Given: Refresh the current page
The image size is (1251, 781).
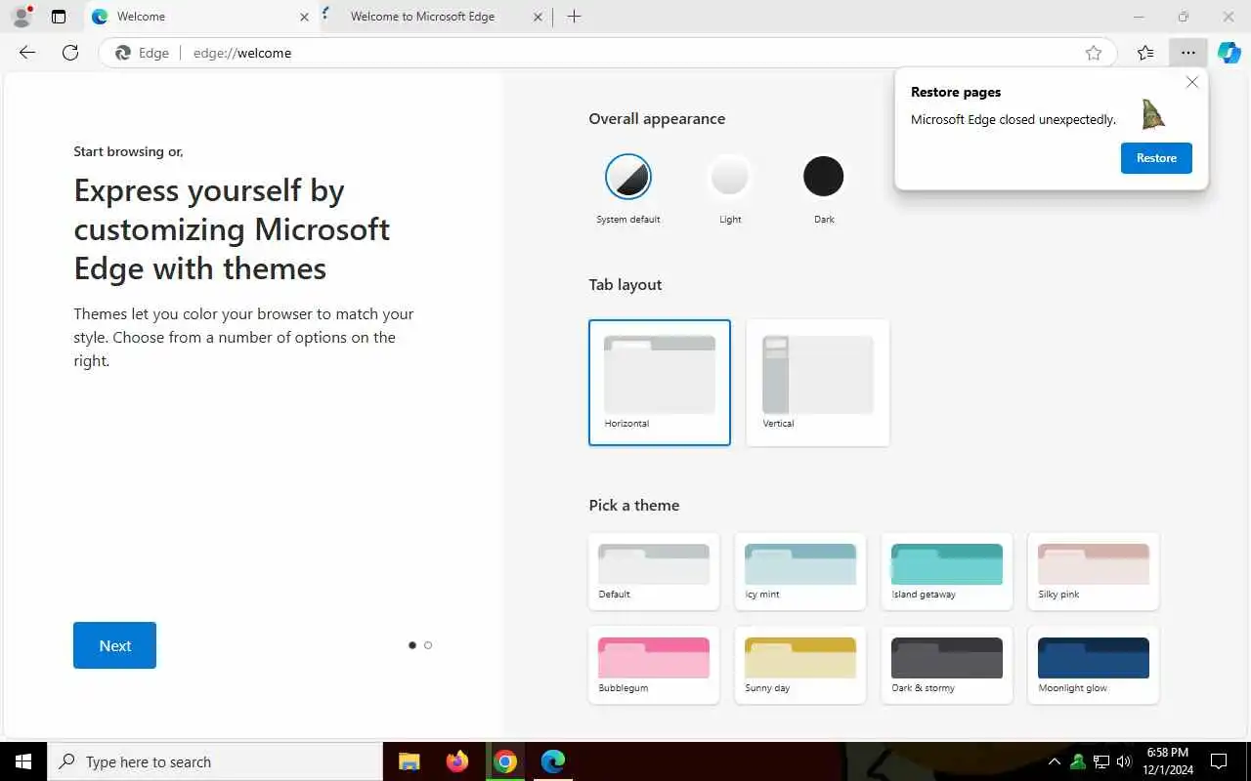Looking at the screenshot, I should [70, 53].
